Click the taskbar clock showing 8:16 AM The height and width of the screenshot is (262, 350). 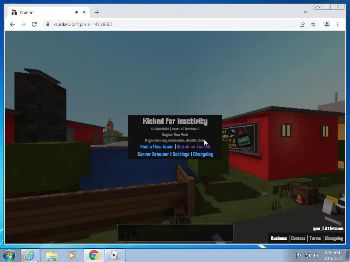(x=333, y=255)
